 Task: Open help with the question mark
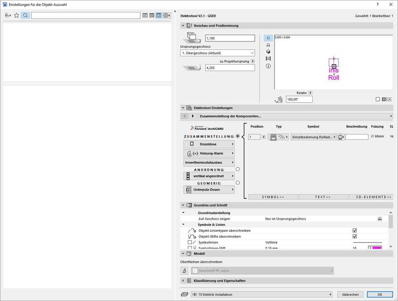pyautogui.click(x=377, y=4)
